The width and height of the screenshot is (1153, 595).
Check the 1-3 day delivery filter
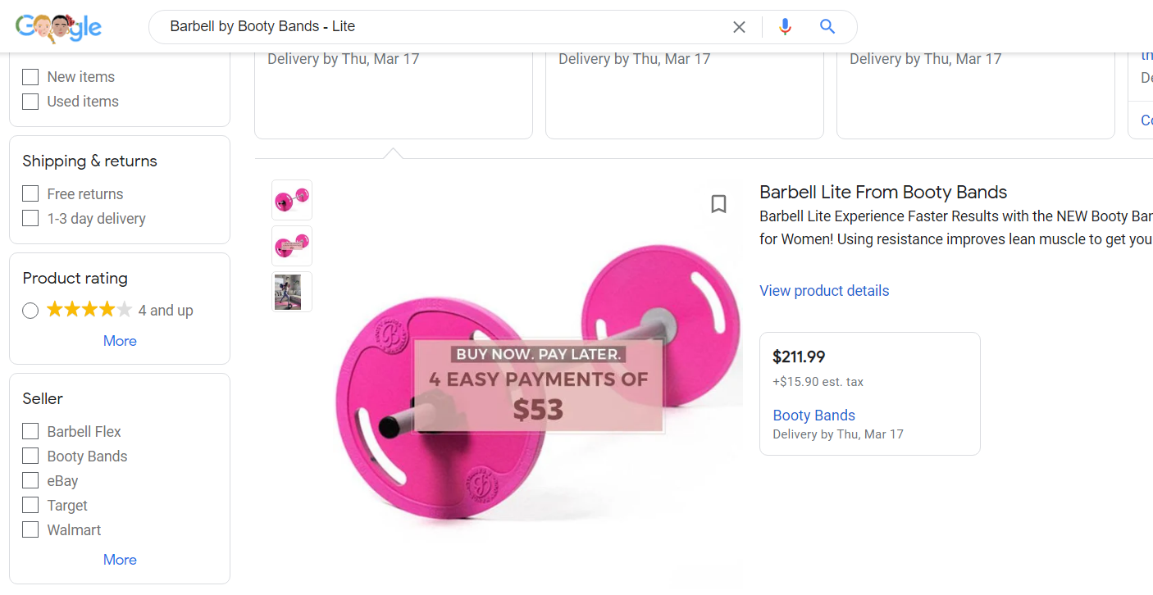click(30, 219)
